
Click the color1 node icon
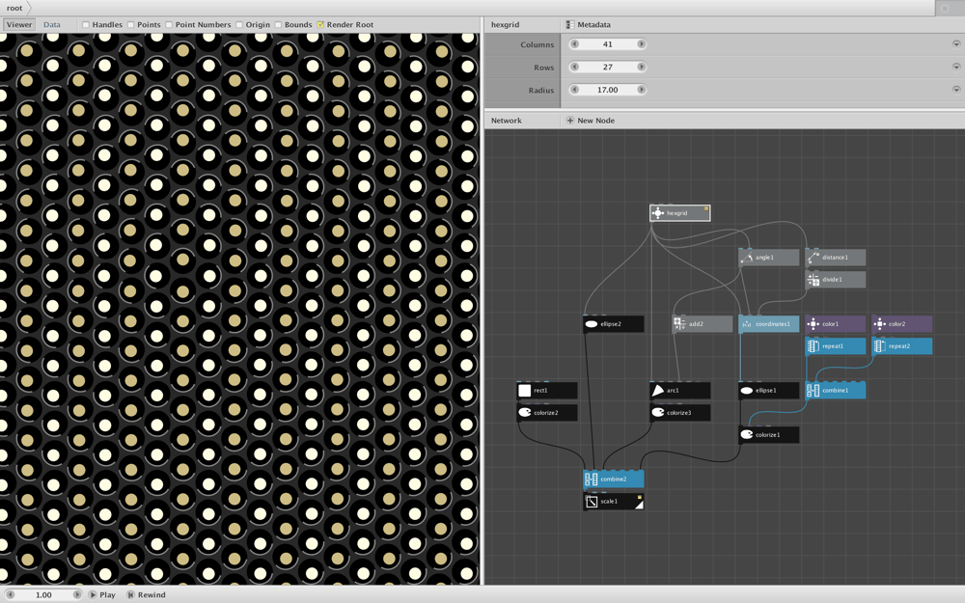[813, 324]
